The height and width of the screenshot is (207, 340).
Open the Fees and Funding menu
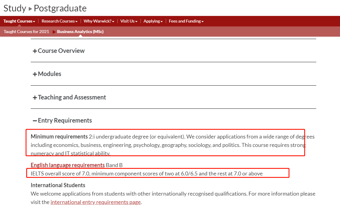(186, 21)
